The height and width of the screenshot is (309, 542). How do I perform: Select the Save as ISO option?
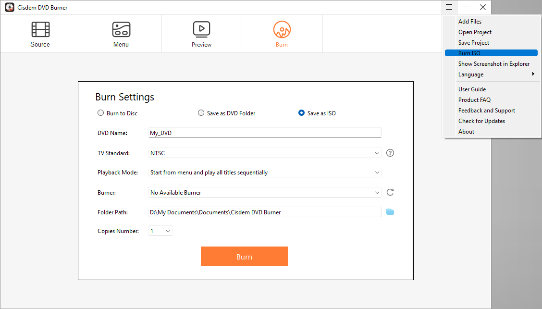click(301, 112)
